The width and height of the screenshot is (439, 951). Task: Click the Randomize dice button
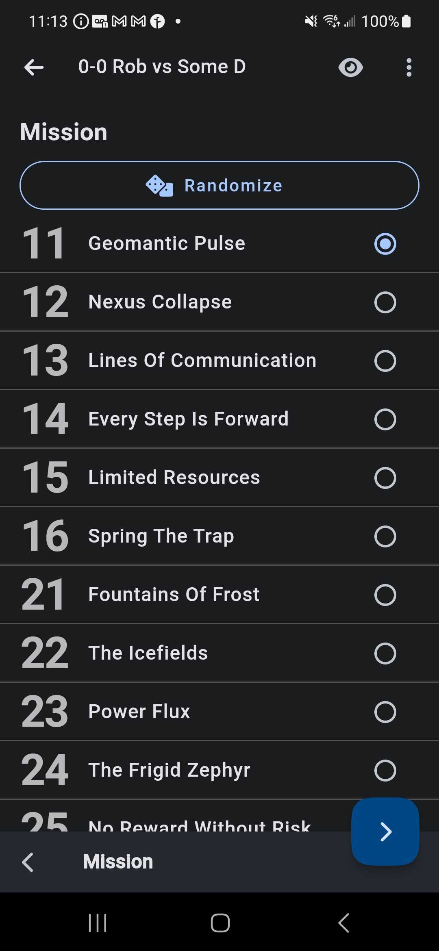219,185
